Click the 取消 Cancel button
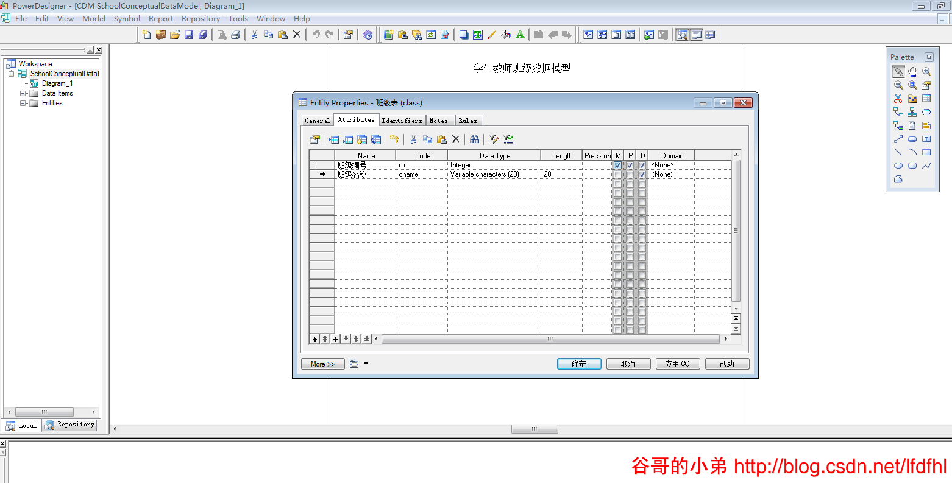This screenshot has height=483, width=952. pyautogui.click(x=628, y=364)
